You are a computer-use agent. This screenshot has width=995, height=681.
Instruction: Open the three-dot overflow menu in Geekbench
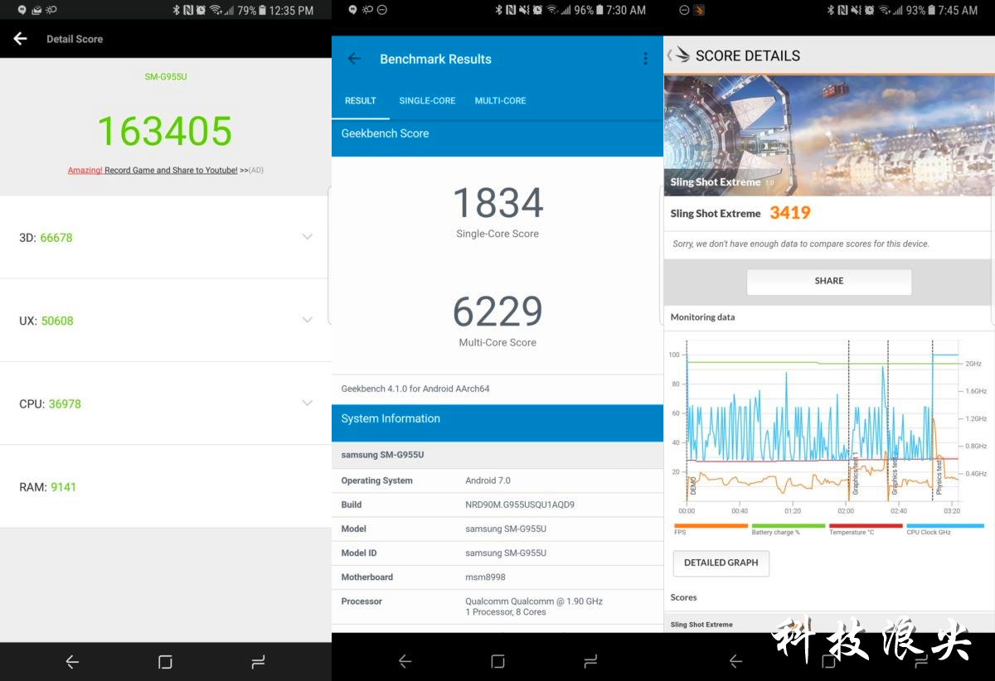pos(645,59)
